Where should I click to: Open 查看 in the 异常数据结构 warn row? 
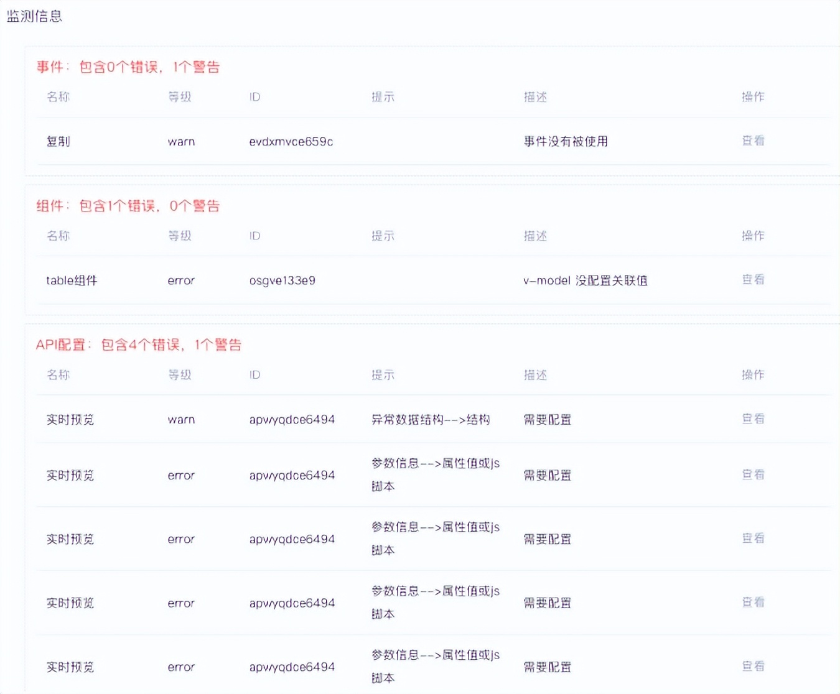(x=753, y=419)
